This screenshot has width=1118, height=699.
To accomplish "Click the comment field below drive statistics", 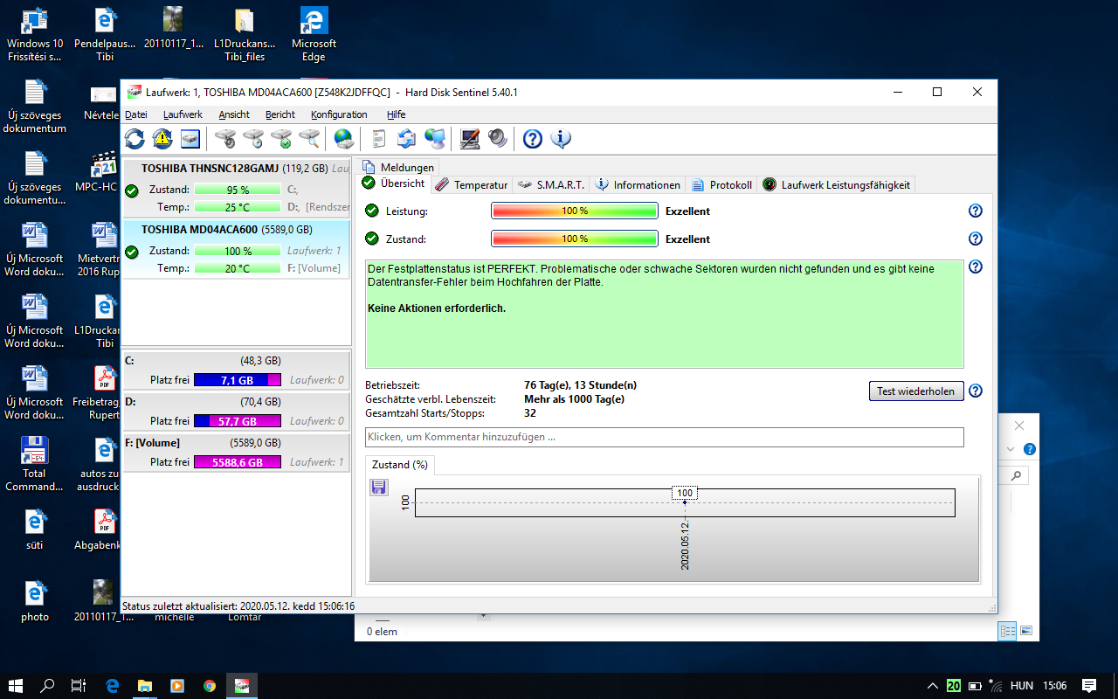I will click(x=664, y=437).
